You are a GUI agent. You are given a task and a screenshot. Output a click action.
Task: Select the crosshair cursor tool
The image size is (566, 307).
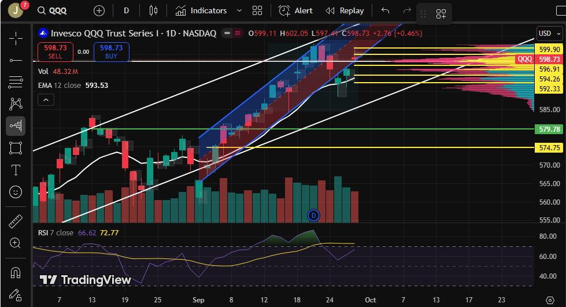click(x=16, y=38)
